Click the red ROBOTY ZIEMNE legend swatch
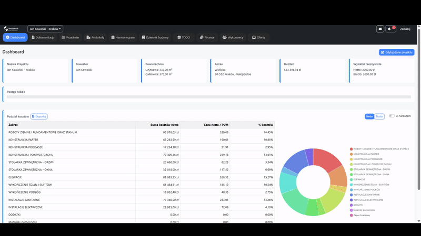This screenshot has width=421, height=236. pyautogui.click(x=351, y=149)
